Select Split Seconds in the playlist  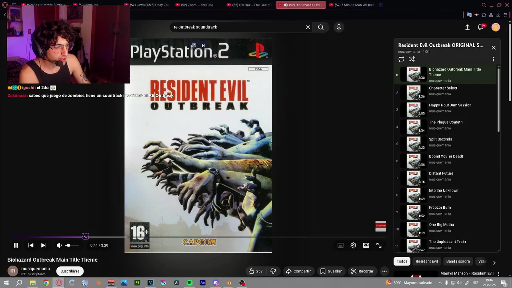[x=445, y=144]
